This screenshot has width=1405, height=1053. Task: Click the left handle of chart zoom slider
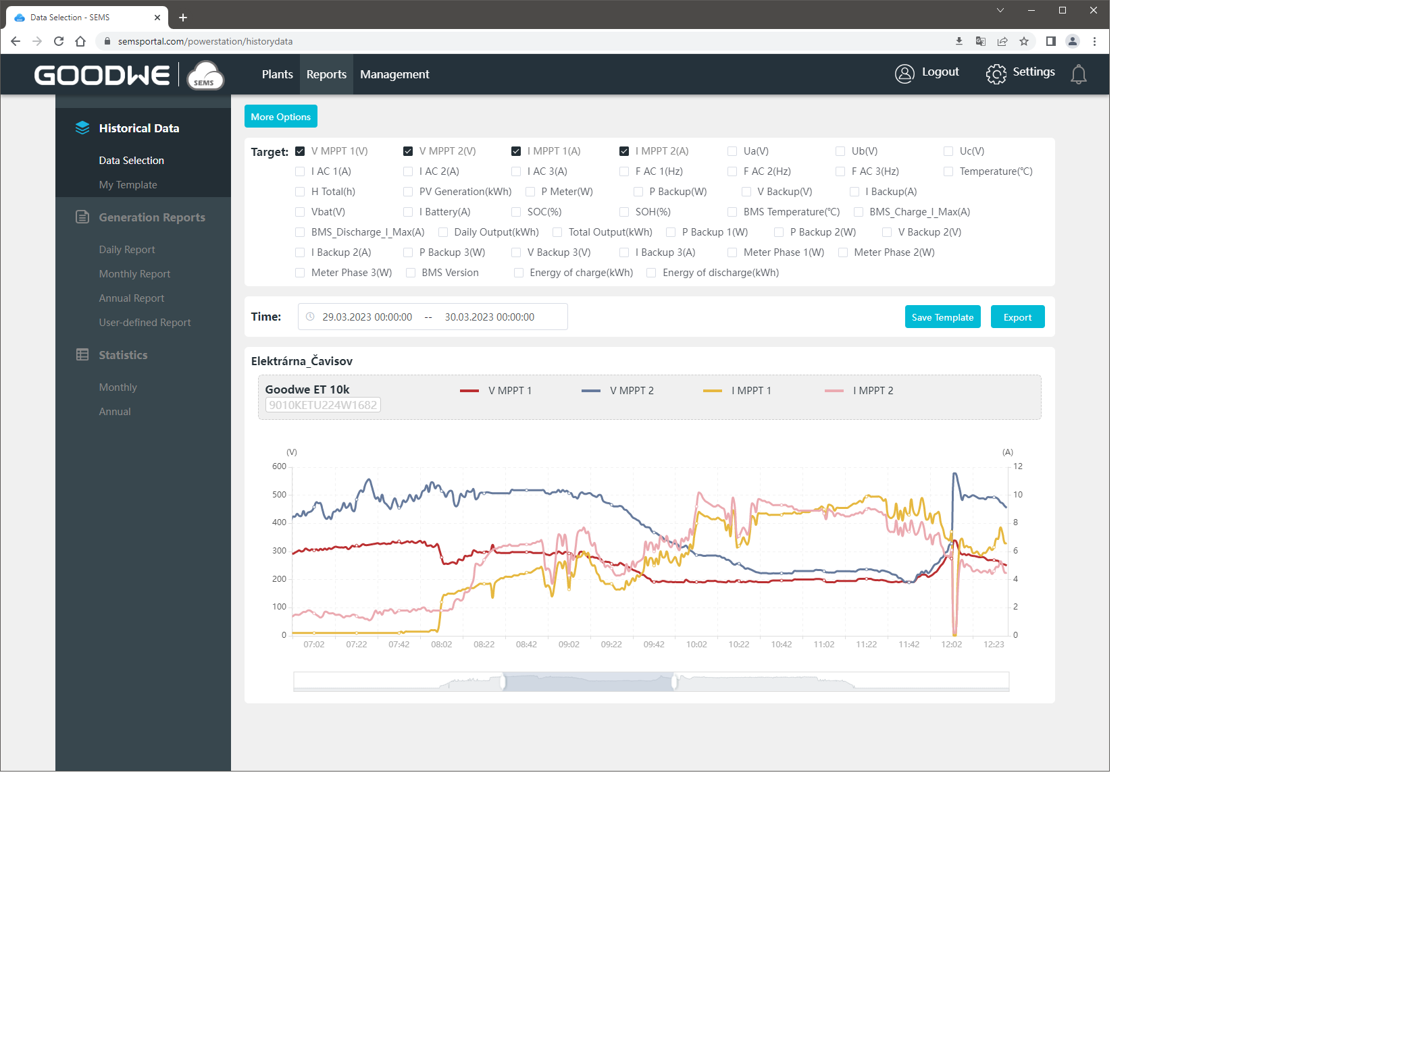tap(503, 682)
